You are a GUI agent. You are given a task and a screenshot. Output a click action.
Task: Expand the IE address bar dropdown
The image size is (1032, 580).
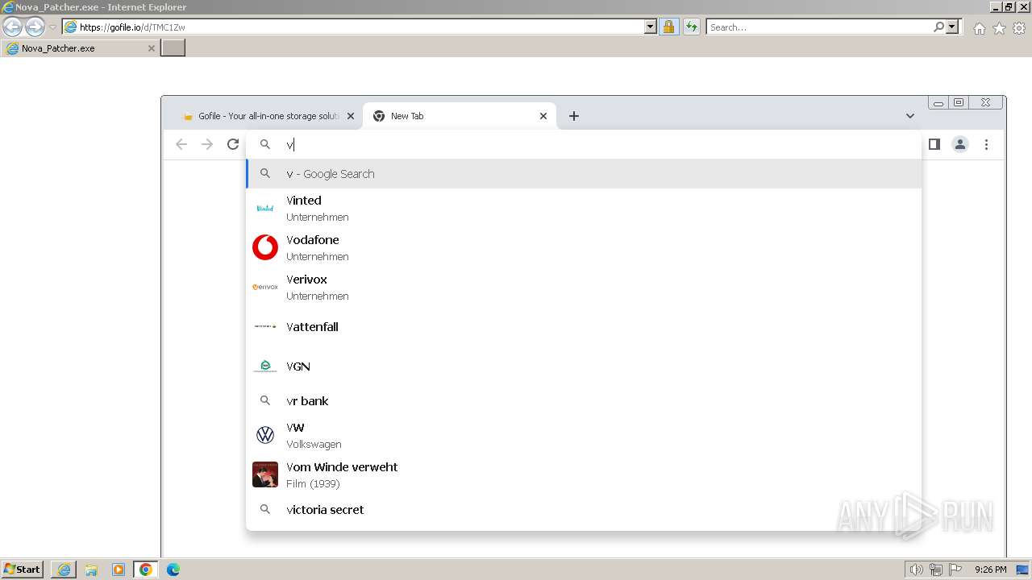coord(651,27)
